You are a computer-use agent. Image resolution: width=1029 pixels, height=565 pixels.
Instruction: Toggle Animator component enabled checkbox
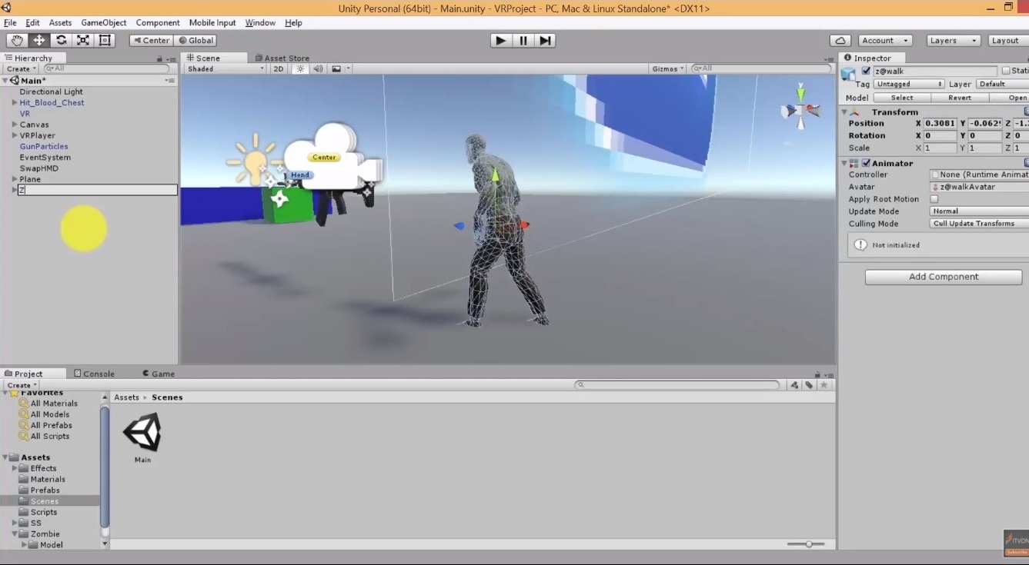point(866,163)
